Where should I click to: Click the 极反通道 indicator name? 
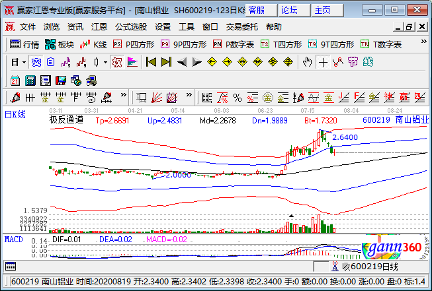66,120
